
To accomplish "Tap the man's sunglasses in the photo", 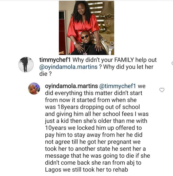I will [x=85, y=37].
